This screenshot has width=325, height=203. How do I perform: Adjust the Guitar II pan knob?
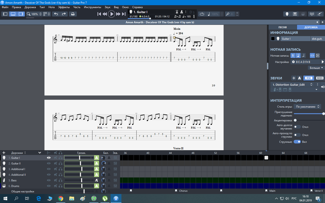(x=103, y=163)
